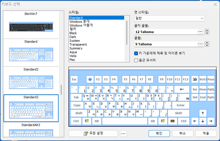220x141 pixels.
Task: Apply changes with 적용 button
Action: (x=206, y=133)
